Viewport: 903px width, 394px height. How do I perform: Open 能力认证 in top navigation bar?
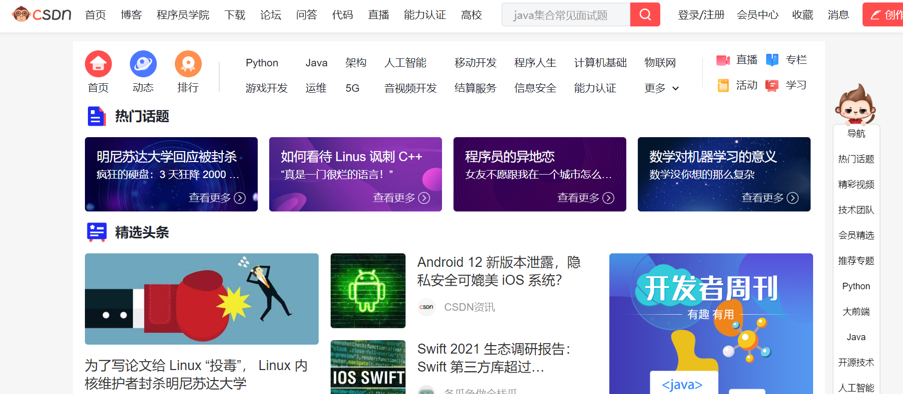425,15
